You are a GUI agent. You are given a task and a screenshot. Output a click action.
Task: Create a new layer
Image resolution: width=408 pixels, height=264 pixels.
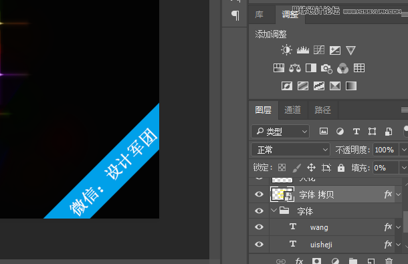pyautogui.click(x=371, y=261)
